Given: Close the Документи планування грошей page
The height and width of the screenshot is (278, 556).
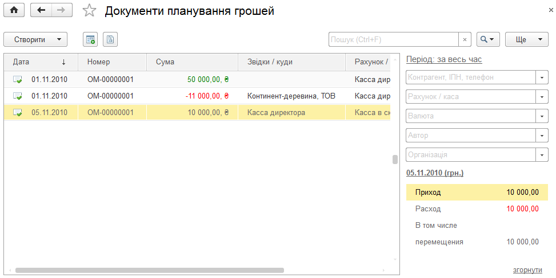Looking at the screenshot, I should pos(551,10).
